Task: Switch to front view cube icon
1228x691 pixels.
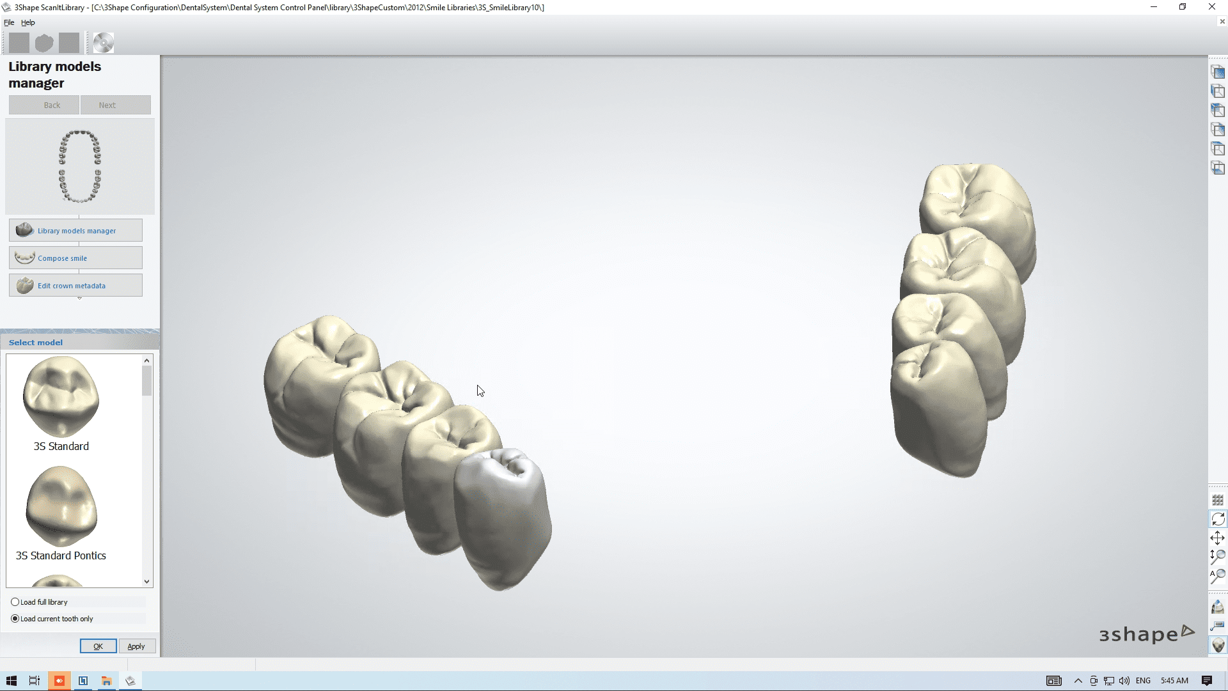Action: click(x=1218, y=72)
